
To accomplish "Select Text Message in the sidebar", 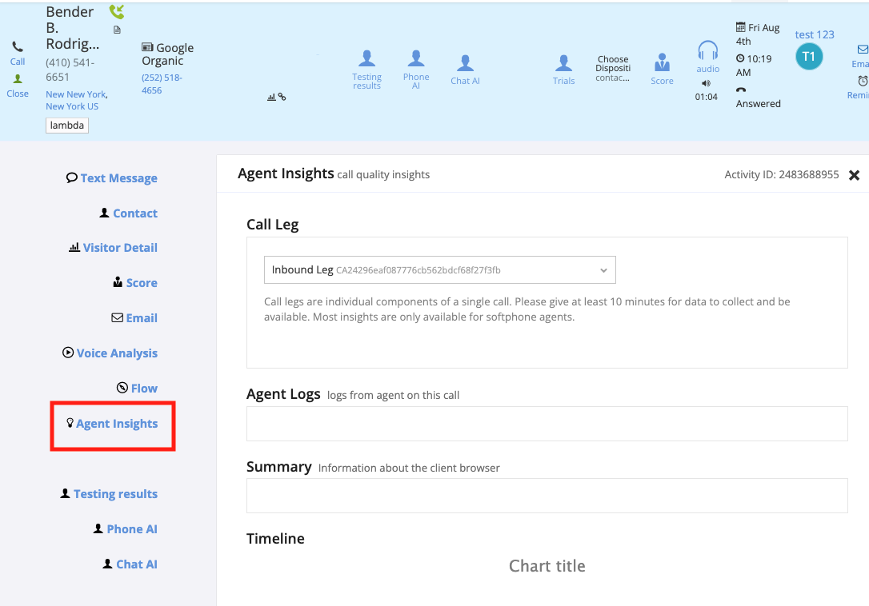I will point(118,177).
